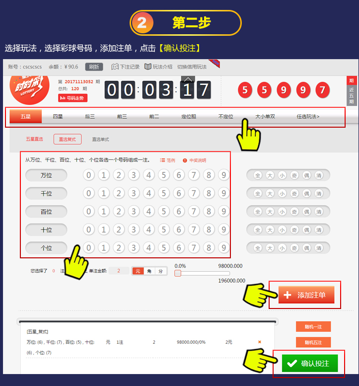359x386 pixels.
Task: Select ball 3 in 个位 row
Action: coord(134,248)
